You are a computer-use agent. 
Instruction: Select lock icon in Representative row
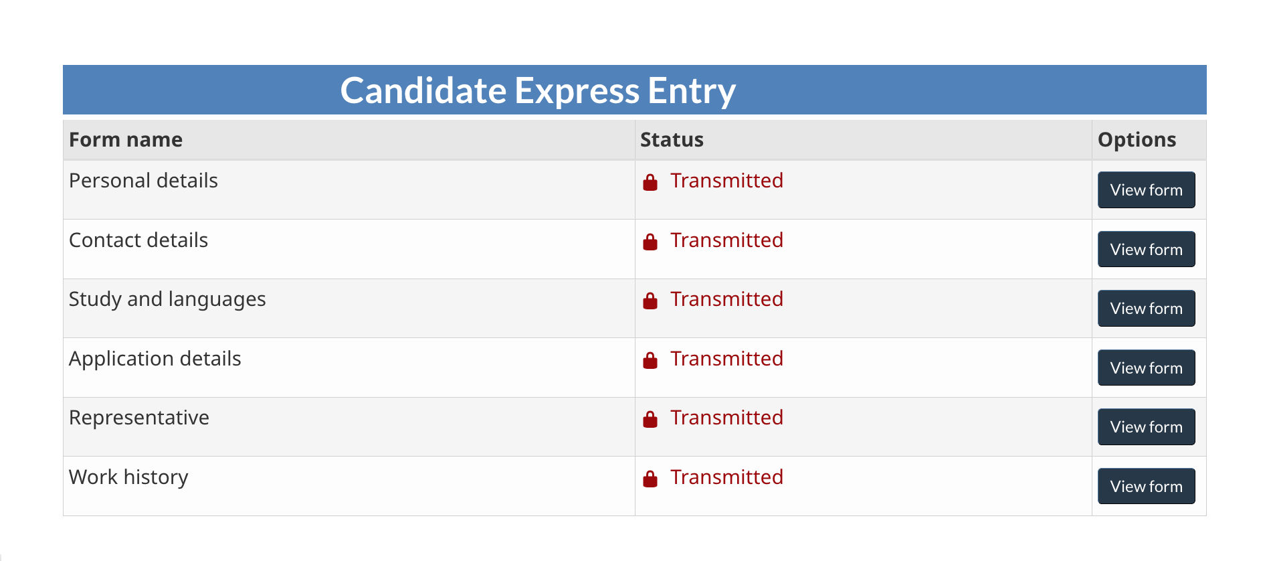pos(650,419)
